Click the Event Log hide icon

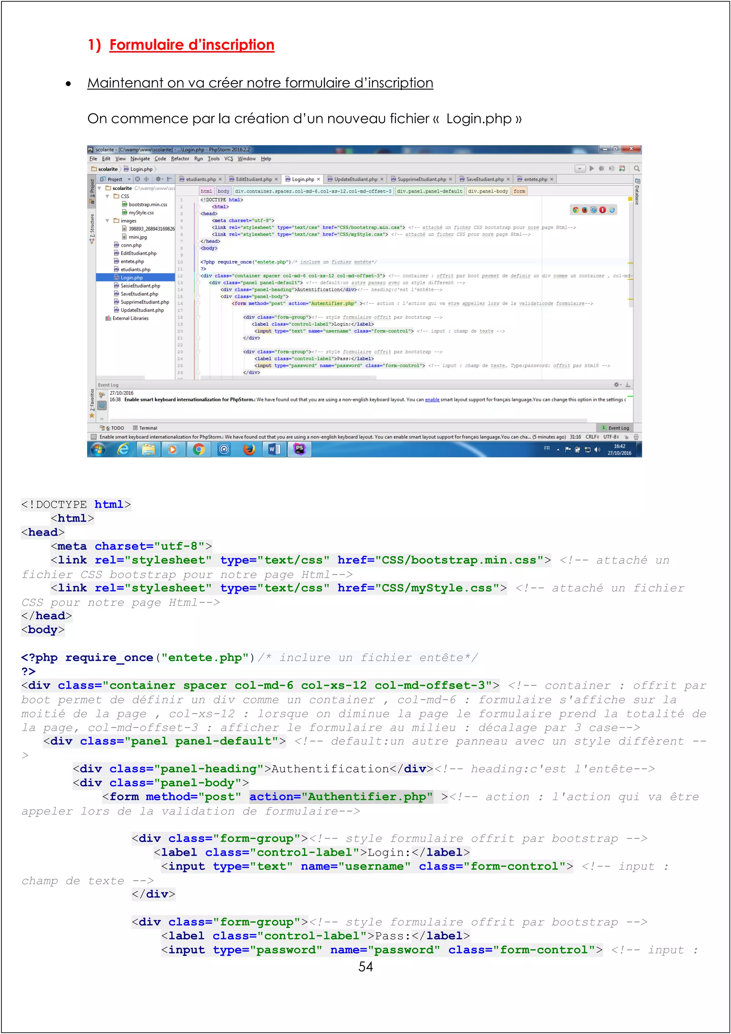click(x=628, y=385)
